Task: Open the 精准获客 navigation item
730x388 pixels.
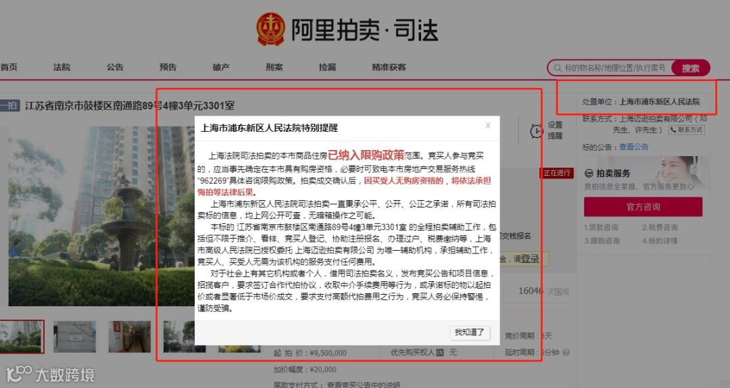Action: pos(389,67)
